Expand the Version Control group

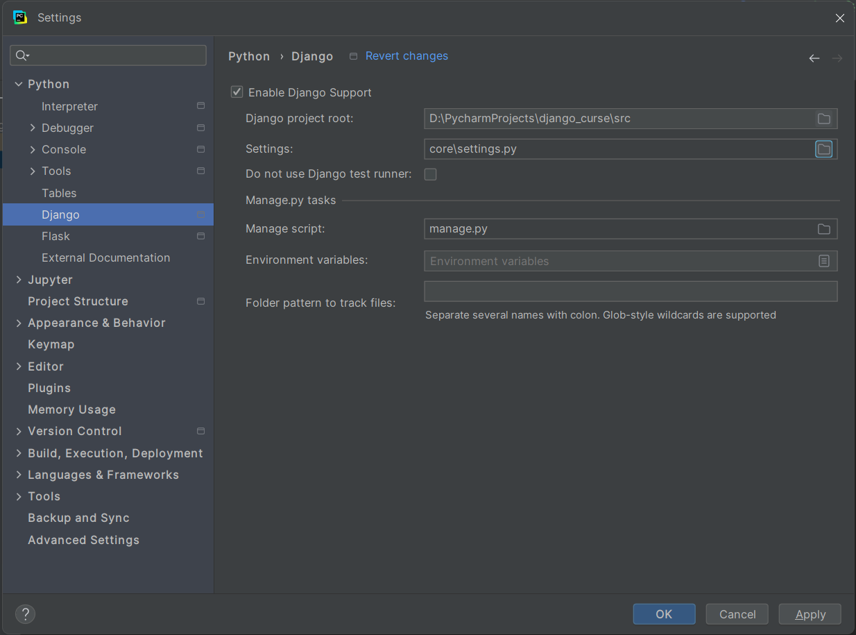[x=19, y=431]
